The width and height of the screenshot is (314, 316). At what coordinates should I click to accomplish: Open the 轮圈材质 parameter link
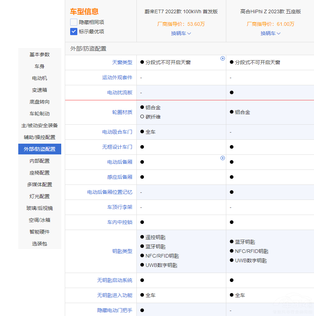[122, 112]
